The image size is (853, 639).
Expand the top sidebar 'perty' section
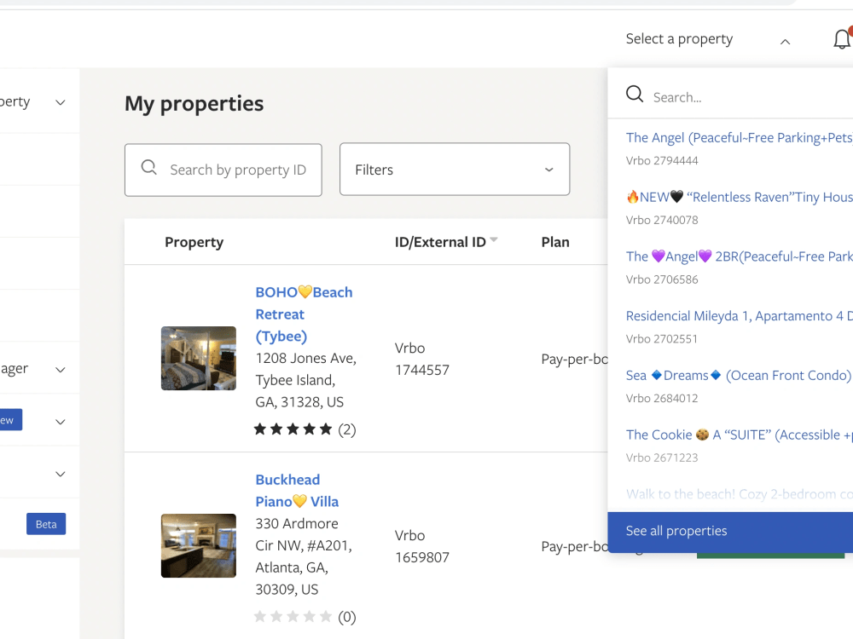[x=61, y=102]
